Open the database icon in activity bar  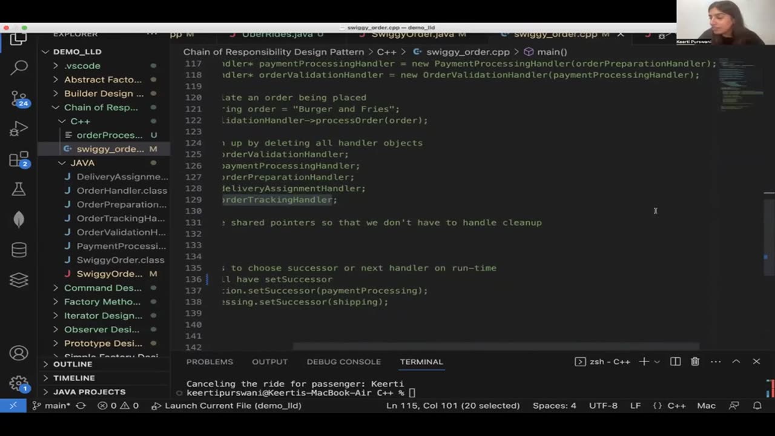click(19, 249)
